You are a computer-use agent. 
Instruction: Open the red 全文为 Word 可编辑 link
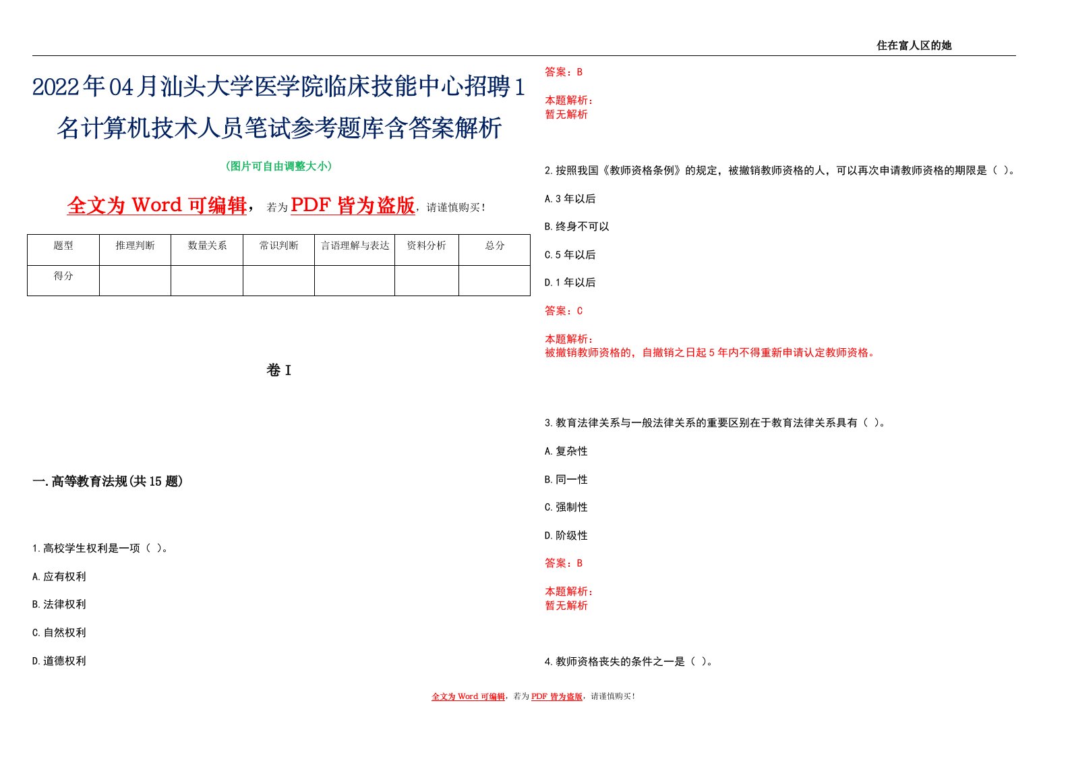click(157, 205)
